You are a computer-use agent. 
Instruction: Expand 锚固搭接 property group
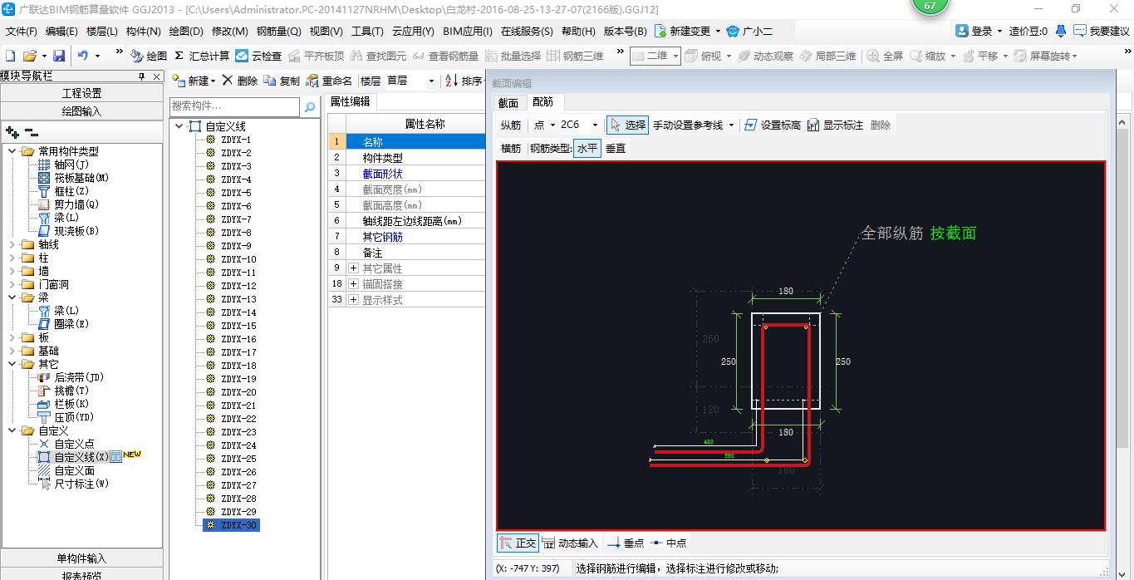[354, 284]
